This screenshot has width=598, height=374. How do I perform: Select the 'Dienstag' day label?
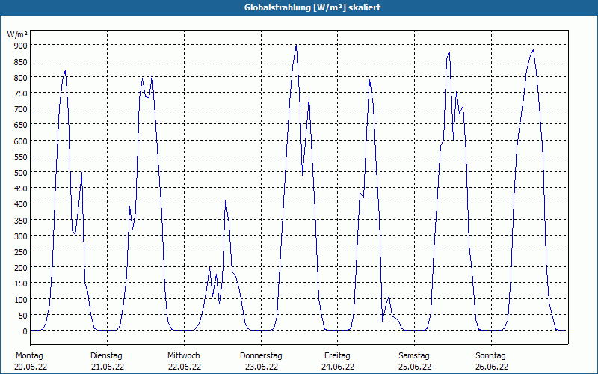pos(106,356)
